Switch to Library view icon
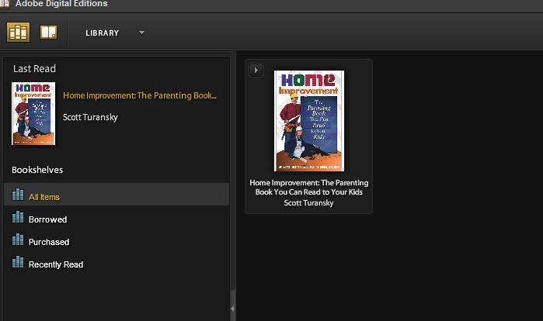543x321 pixels. pyautogui.click(x=18, y=32)
